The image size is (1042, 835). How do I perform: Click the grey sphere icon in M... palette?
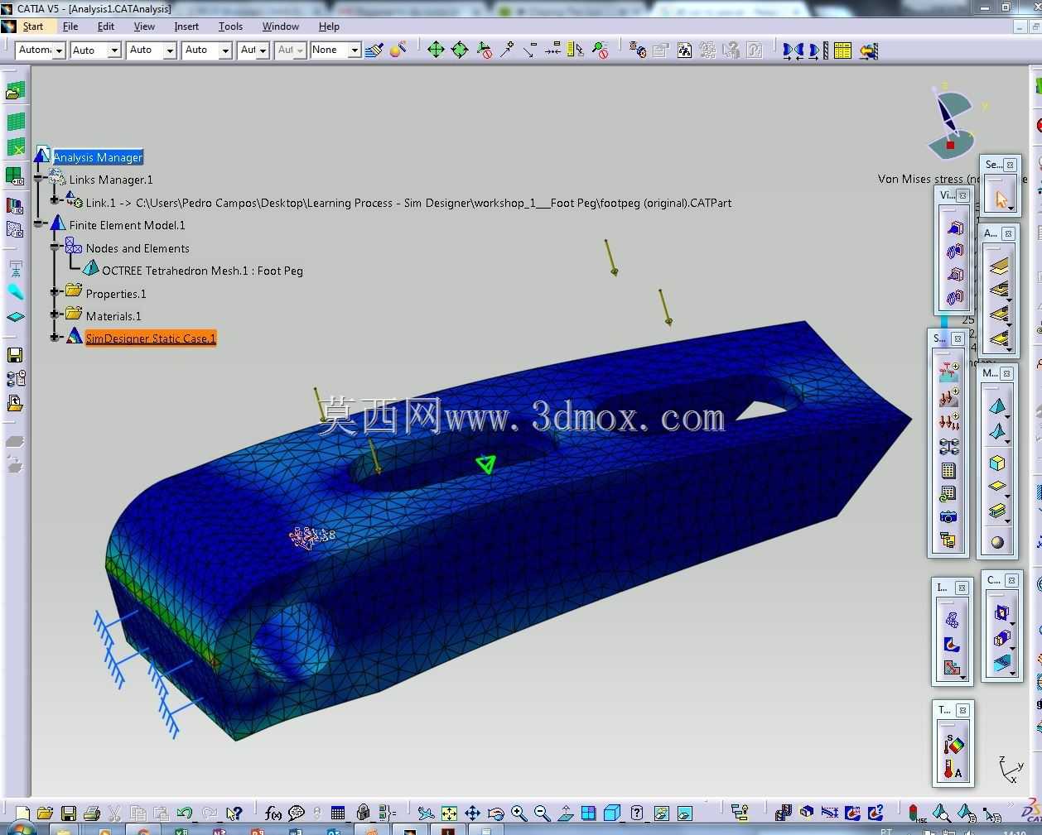[997, 542]
